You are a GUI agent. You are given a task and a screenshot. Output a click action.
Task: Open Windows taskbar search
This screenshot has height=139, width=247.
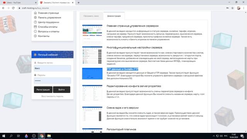(x=11, y=136)
